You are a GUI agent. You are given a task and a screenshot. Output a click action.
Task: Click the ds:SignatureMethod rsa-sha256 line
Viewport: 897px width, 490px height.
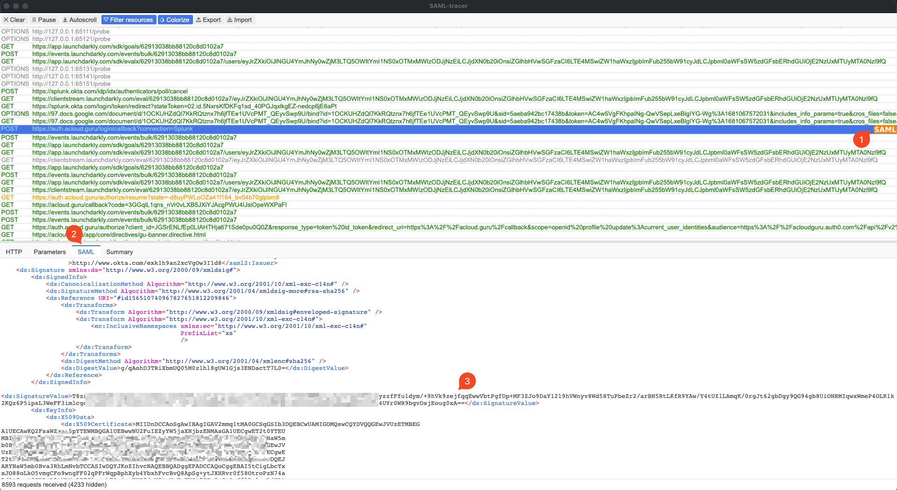(203, 291)
